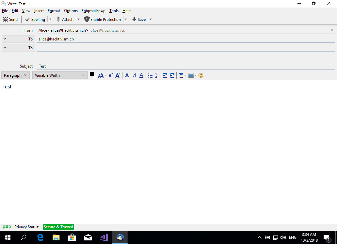Open Windows taskbar search
The image size is (337, 244).
point(24,237)
